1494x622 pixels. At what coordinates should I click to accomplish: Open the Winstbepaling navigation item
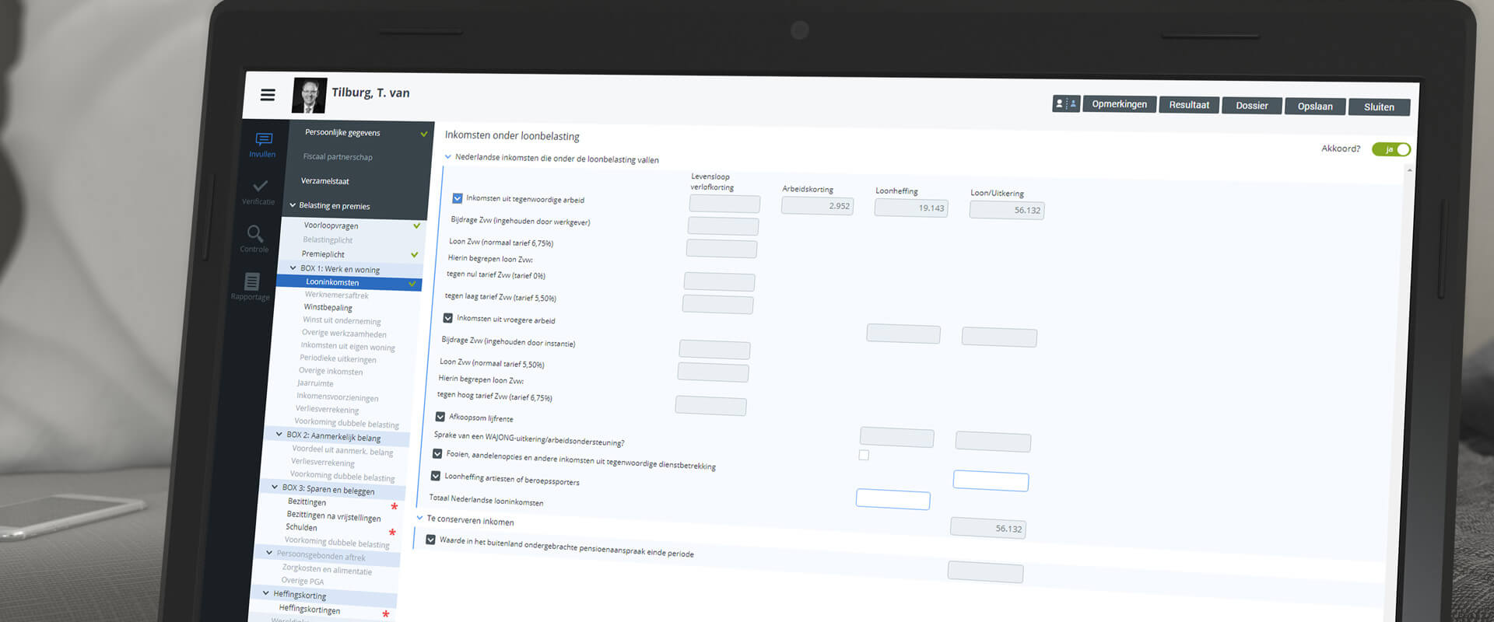click(x=328, y=308)
